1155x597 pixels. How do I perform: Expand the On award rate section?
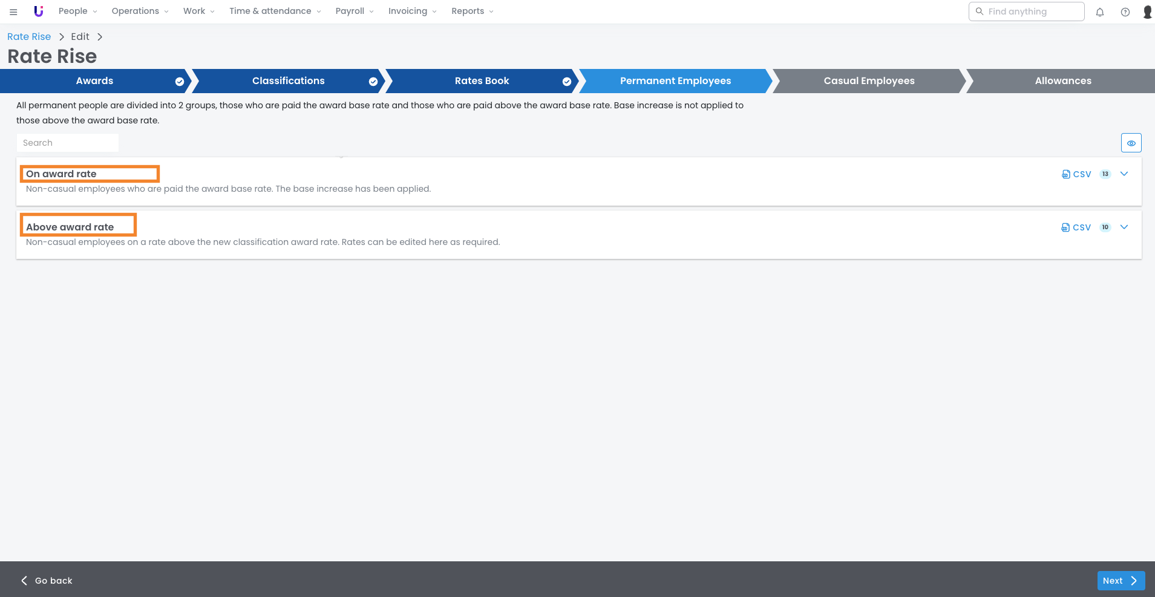point(1124,174)
